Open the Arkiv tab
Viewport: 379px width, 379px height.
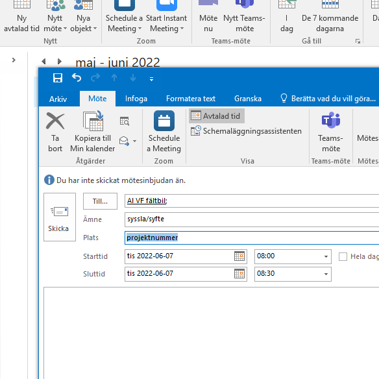pos(58,99)
